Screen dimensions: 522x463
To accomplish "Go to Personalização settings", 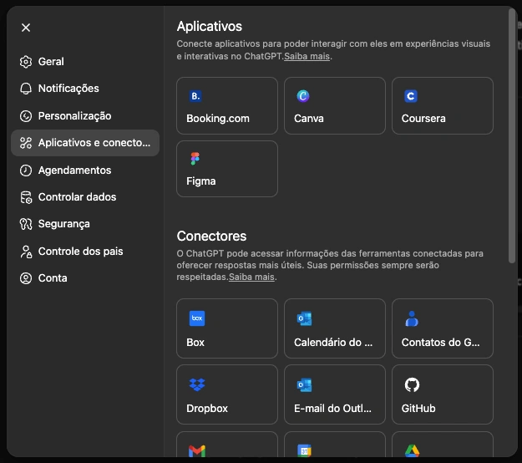I will coord(74,116).
